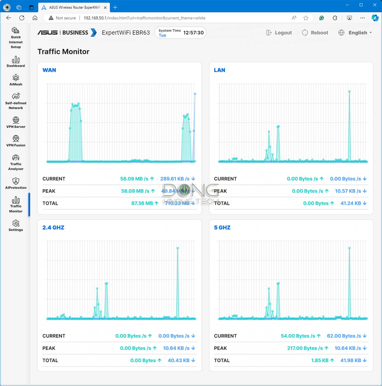Open the Dashboard sidebar item
382x386 pixels.
(x=16, y=62)
